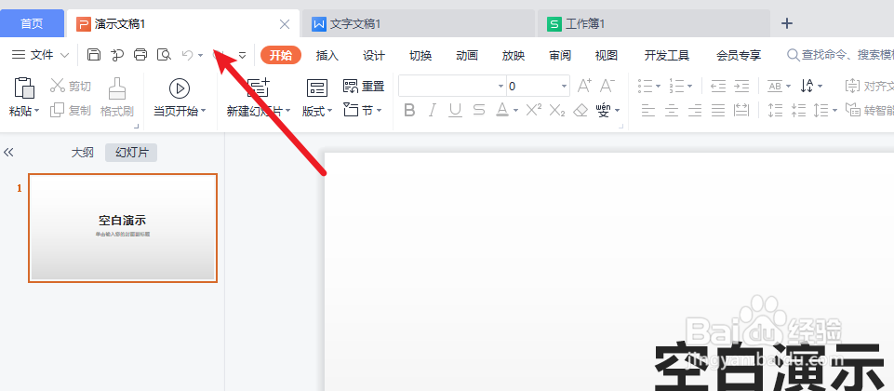Click the Undo arrow icon

point(187,55)
